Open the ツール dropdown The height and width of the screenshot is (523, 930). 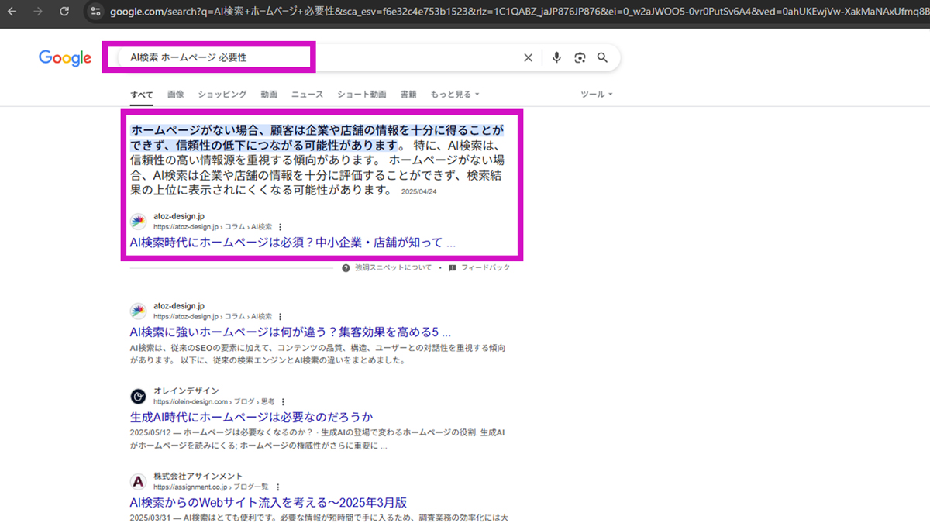pos(597,95)
